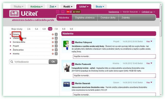
Task: Click the red broadcast notifications icon
Action: [x=68, y=12]
